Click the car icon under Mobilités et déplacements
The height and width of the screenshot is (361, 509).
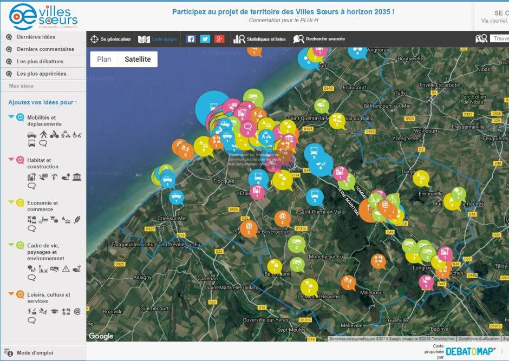31,134
